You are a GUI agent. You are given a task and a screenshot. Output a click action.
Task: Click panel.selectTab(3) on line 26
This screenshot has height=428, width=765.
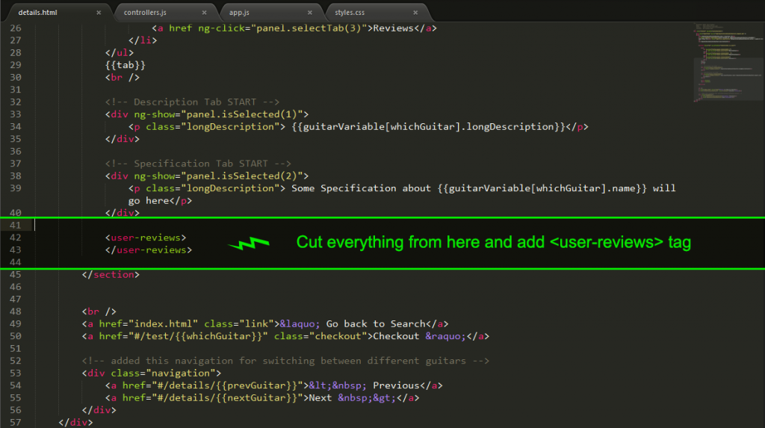click(x=309, y=28)
